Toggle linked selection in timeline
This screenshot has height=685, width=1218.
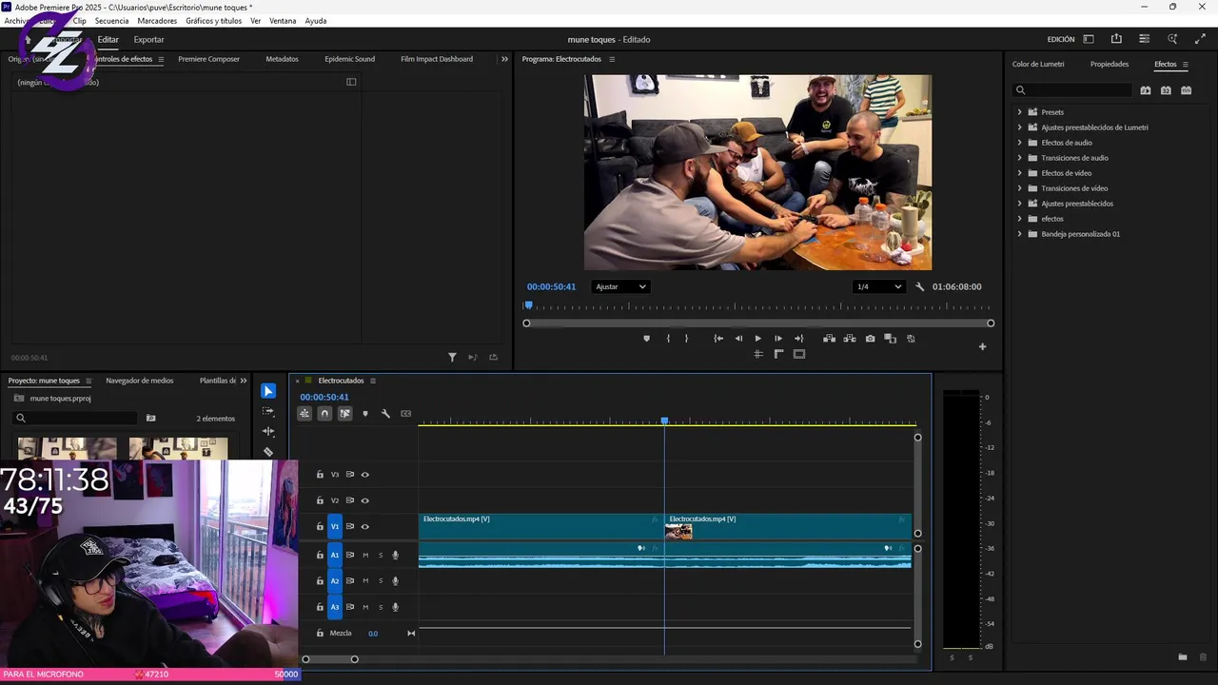pos(344,414)
